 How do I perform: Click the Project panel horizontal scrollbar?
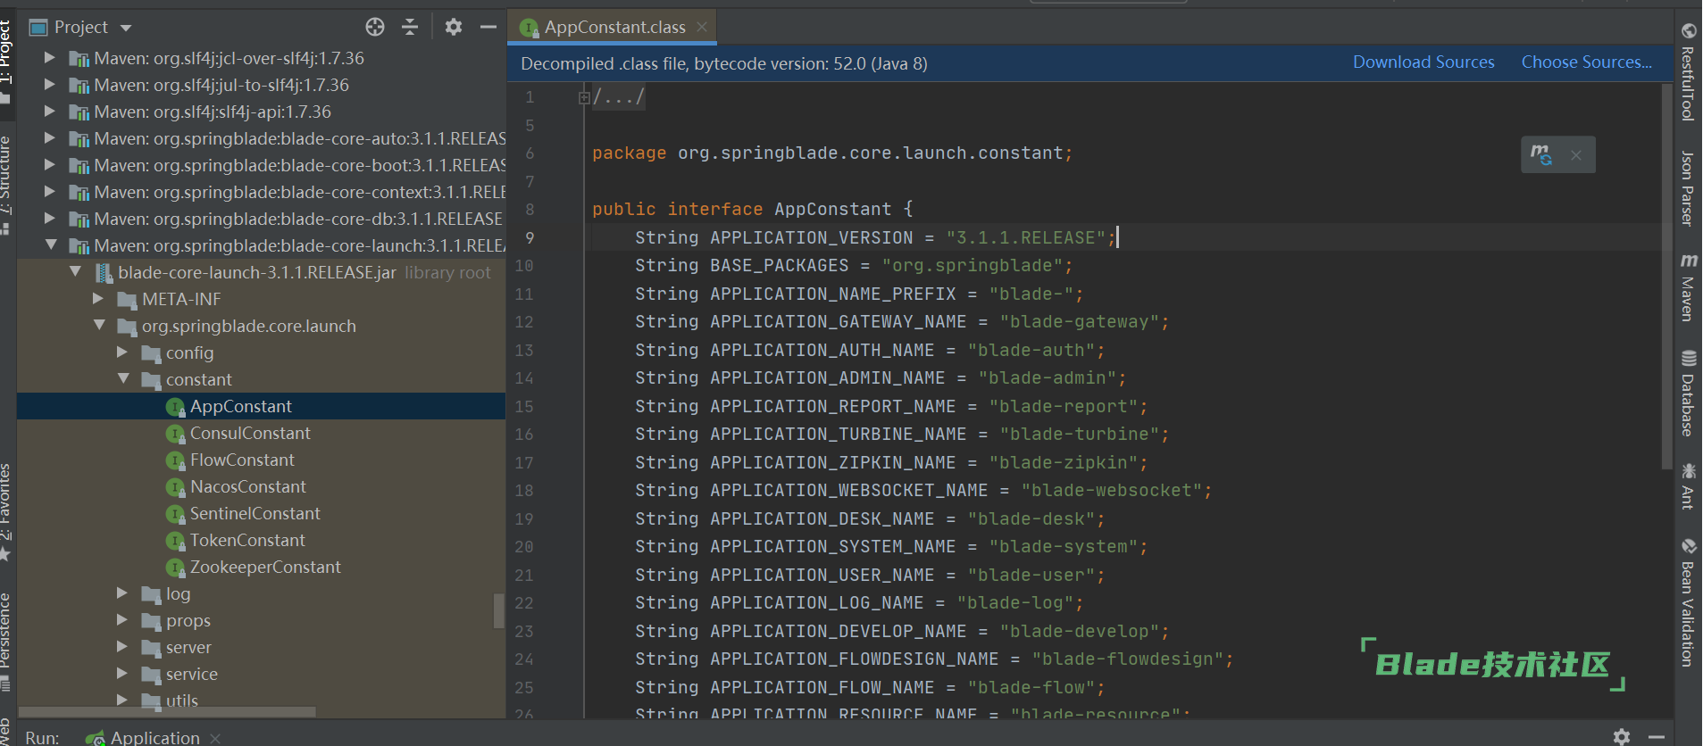click(167, 712)
